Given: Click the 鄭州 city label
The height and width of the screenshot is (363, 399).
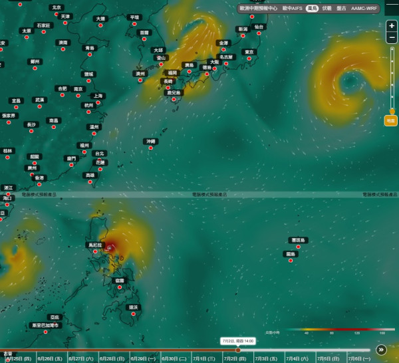Looking at the screenshot, I should [35, 62].
